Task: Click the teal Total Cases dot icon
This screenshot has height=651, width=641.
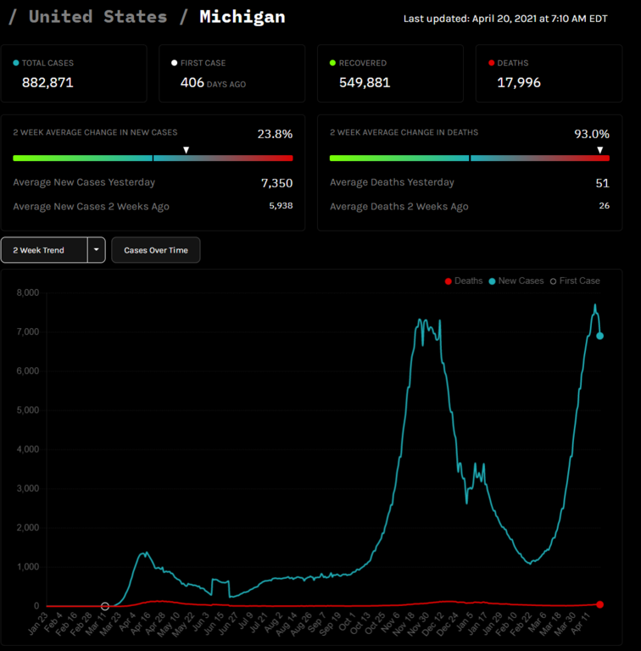Action: (x=16, y=63)
